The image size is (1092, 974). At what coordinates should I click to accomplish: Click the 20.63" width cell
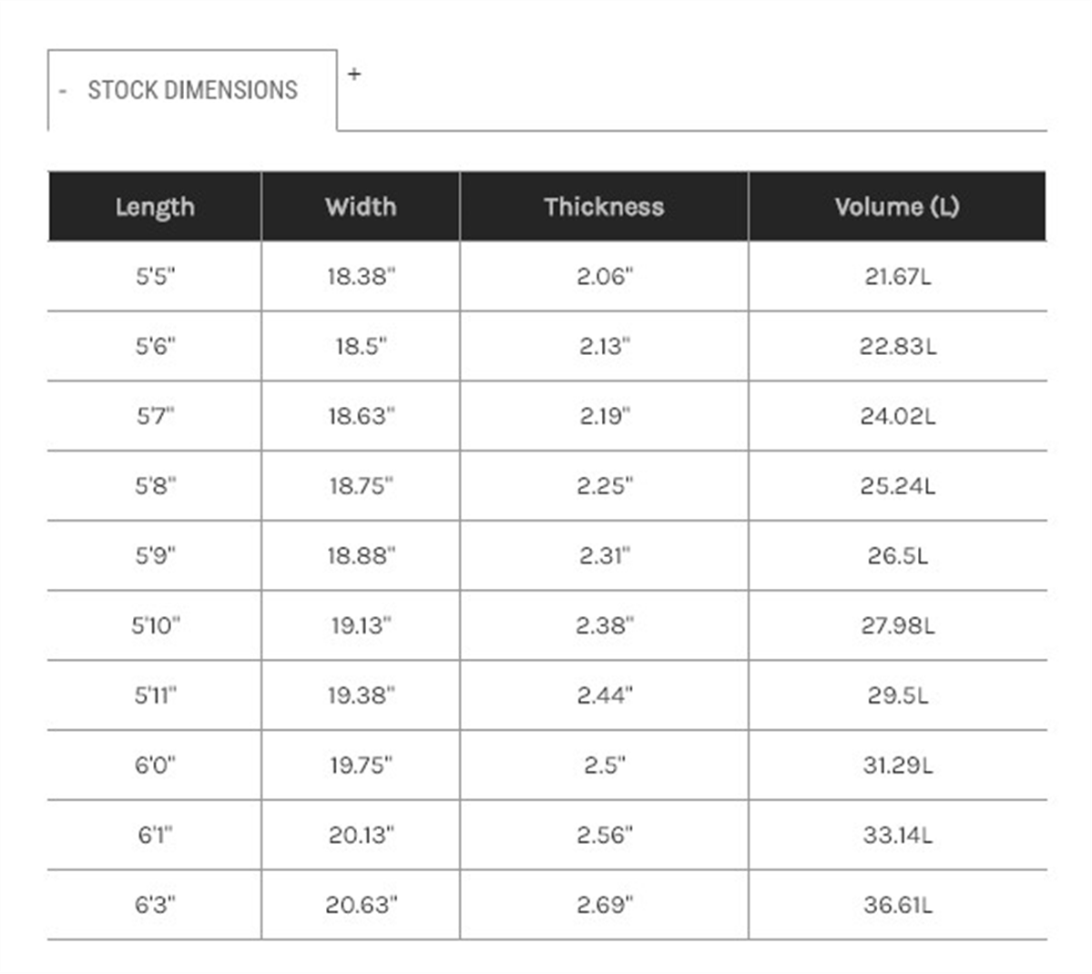[361, 905]
